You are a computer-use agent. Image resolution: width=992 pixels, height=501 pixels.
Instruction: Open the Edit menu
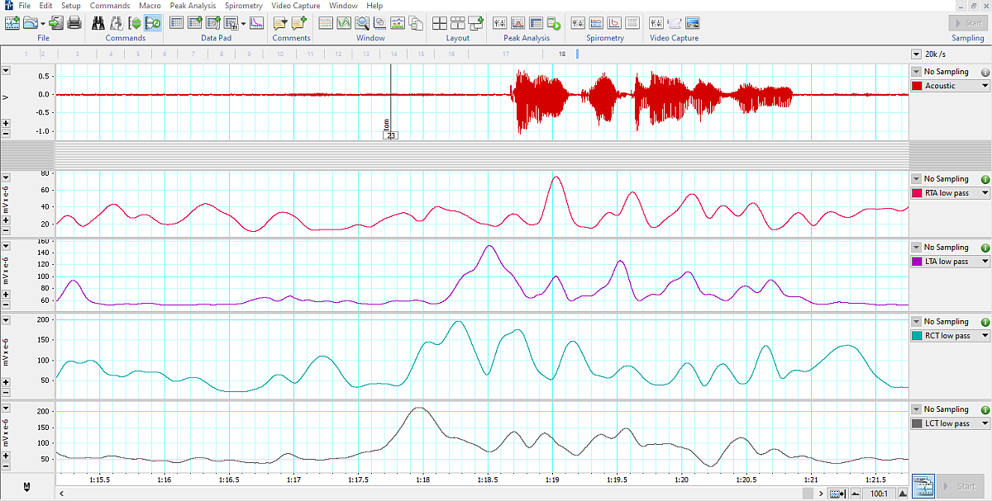coord(46,6)
